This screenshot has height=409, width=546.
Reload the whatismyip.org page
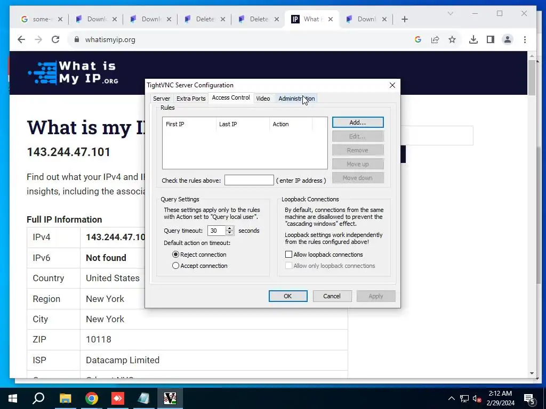coord(55,39)
